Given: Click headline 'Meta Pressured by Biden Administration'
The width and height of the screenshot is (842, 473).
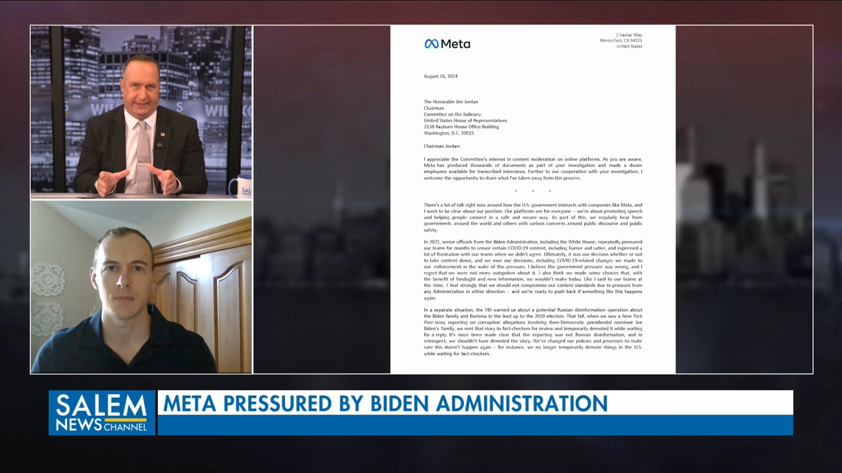Looking at the screenshot, I should (385, 403).
